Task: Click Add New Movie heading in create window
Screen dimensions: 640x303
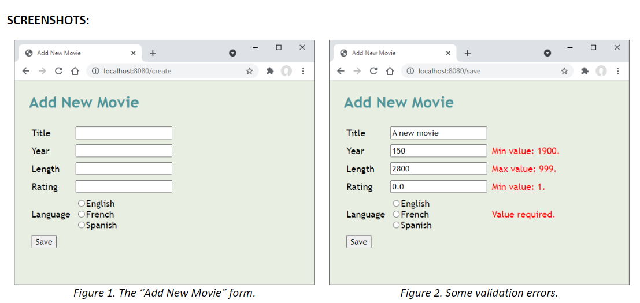Action: [84, 102]
